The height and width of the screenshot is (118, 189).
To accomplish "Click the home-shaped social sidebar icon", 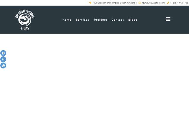I will 3,65.
